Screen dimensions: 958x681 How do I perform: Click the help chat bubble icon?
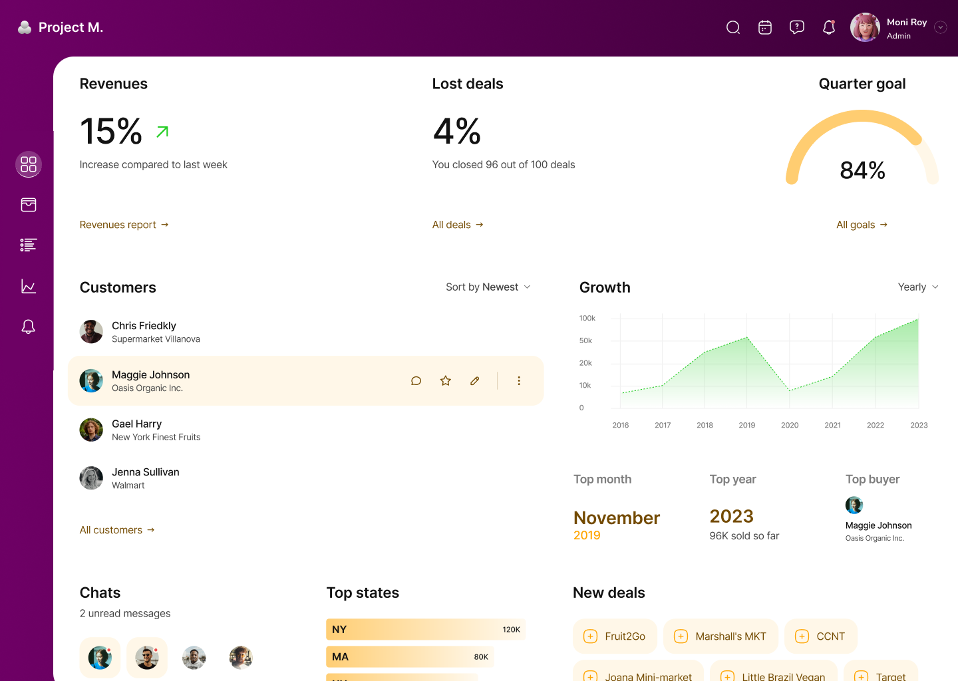(x=797, y=27)
